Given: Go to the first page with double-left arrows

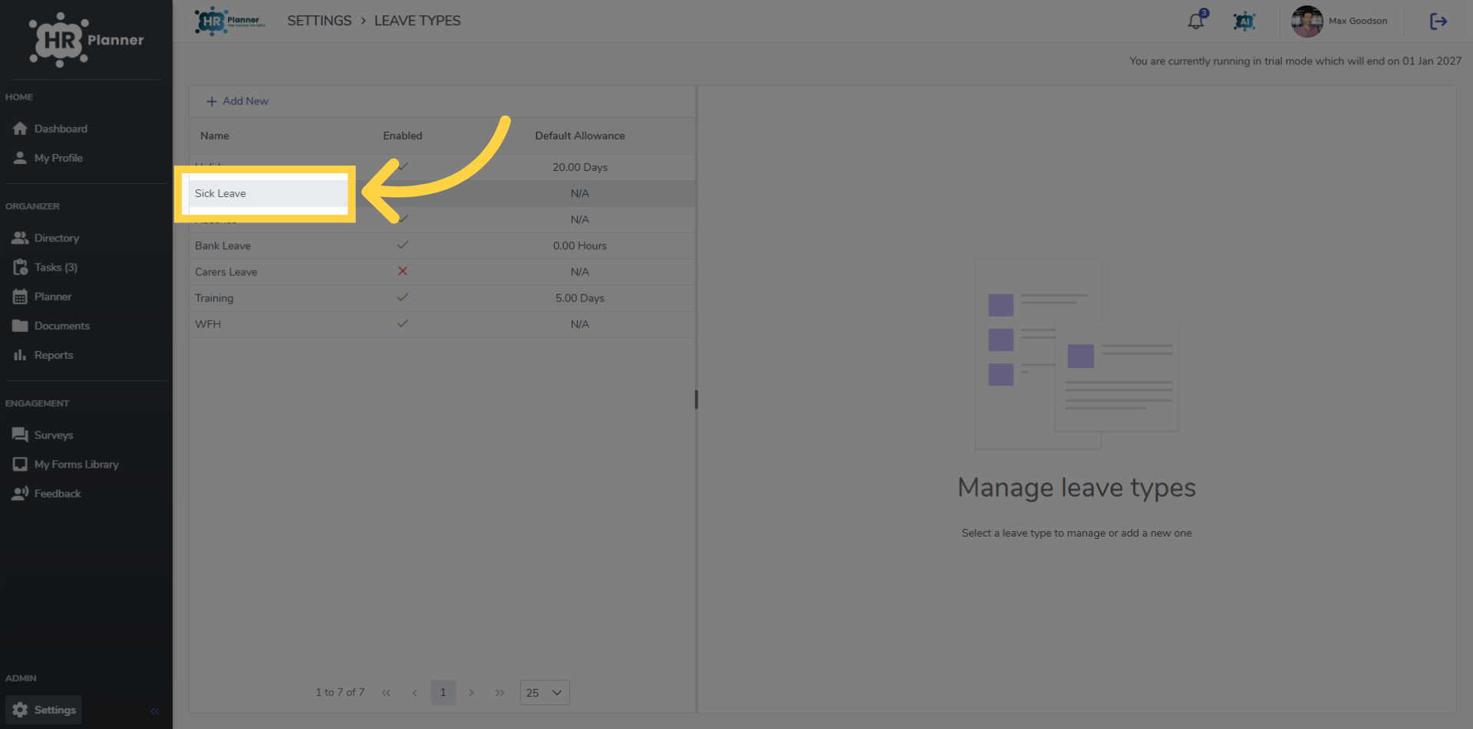Looking at the screenshot, I should [386, 693].
